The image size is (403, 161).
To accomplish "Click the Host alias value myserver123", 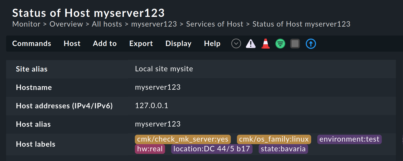I will click(158, 124).
